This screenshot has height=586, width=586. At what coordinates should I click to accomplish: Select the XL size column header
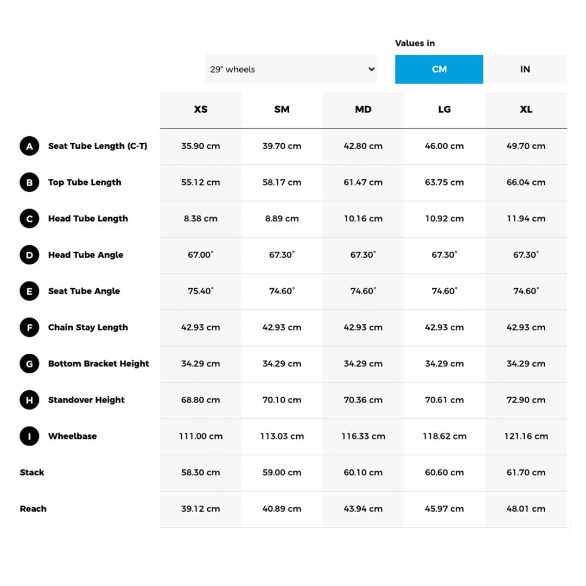(x=526, y=110)
